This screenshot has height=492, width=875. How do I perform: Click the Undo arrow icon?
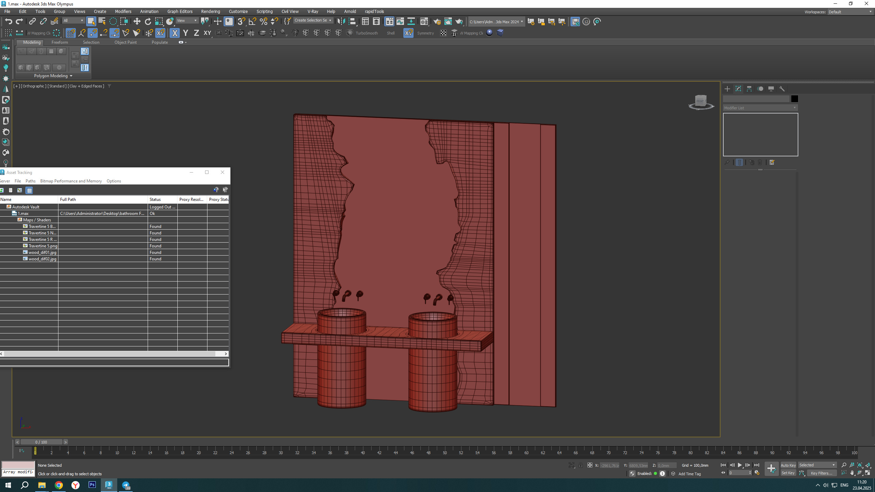9,22
